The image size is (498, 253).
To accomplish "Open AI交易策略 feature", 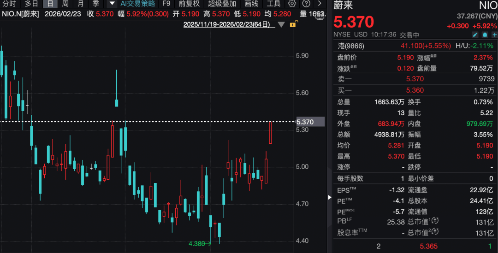I will 137,4.
